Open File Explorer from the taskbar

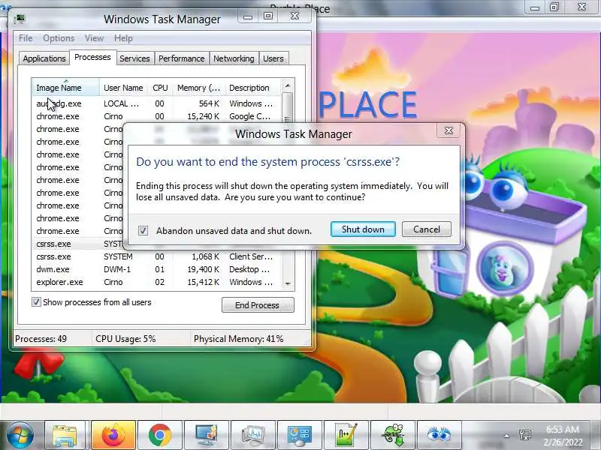tap(65, 435)
